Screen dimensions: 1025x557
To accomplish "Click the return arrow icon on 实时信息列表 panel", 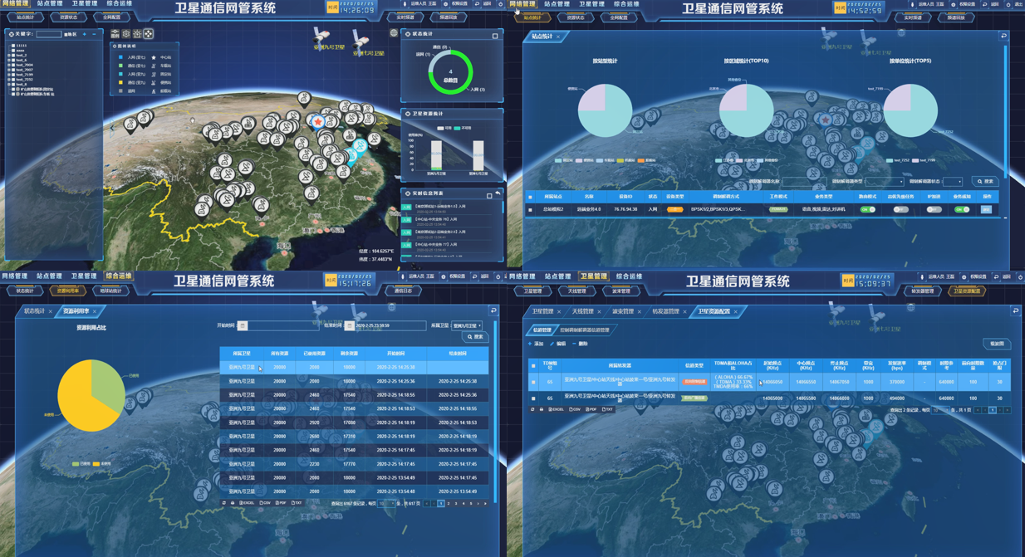I will [498, 194].
